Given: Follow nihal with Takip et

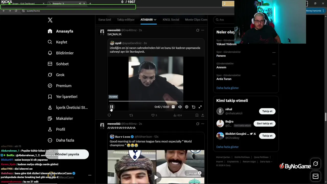Looking at the screenshot, I should (x=267, y=111).
